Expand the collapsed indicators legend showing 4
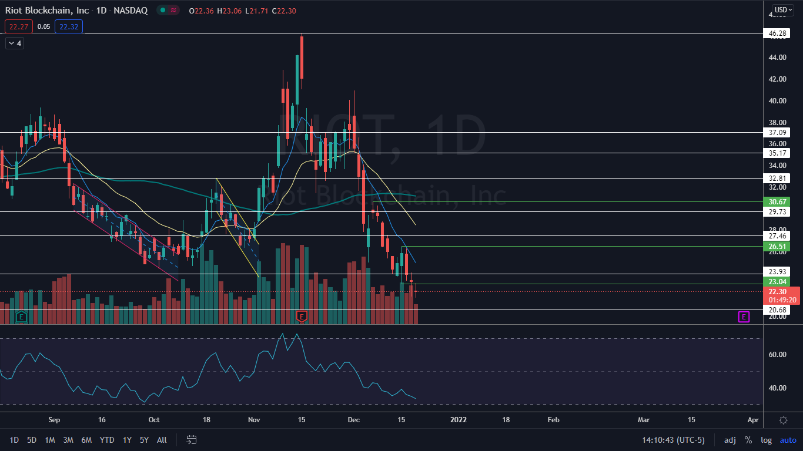 pos(15,43)
